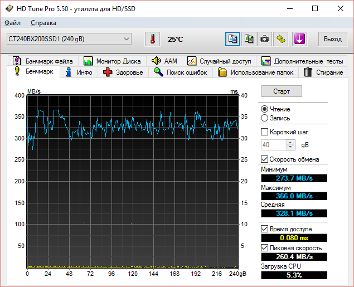Increase the short step gB spinner value
The height and width of the screenshot is (287, 354).
(x=290, y=142)
